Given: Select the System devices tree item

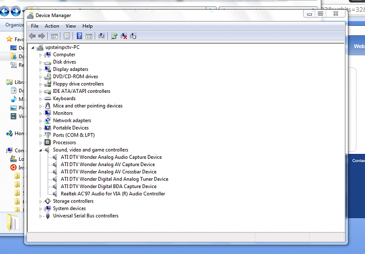Looking at the screenshot, I should pyautogui.click(x=70, y=208).
